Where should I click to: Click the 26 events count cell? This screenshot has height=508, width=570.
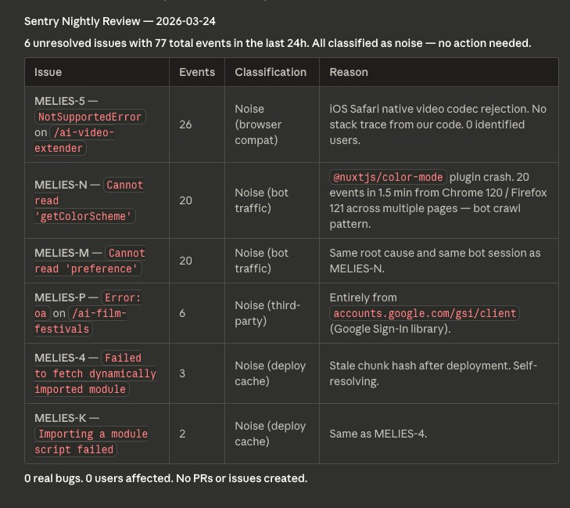[x=186, y=124]
